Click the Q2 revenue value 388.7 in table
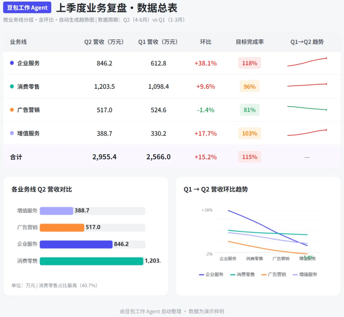 (x=104, y=133)
